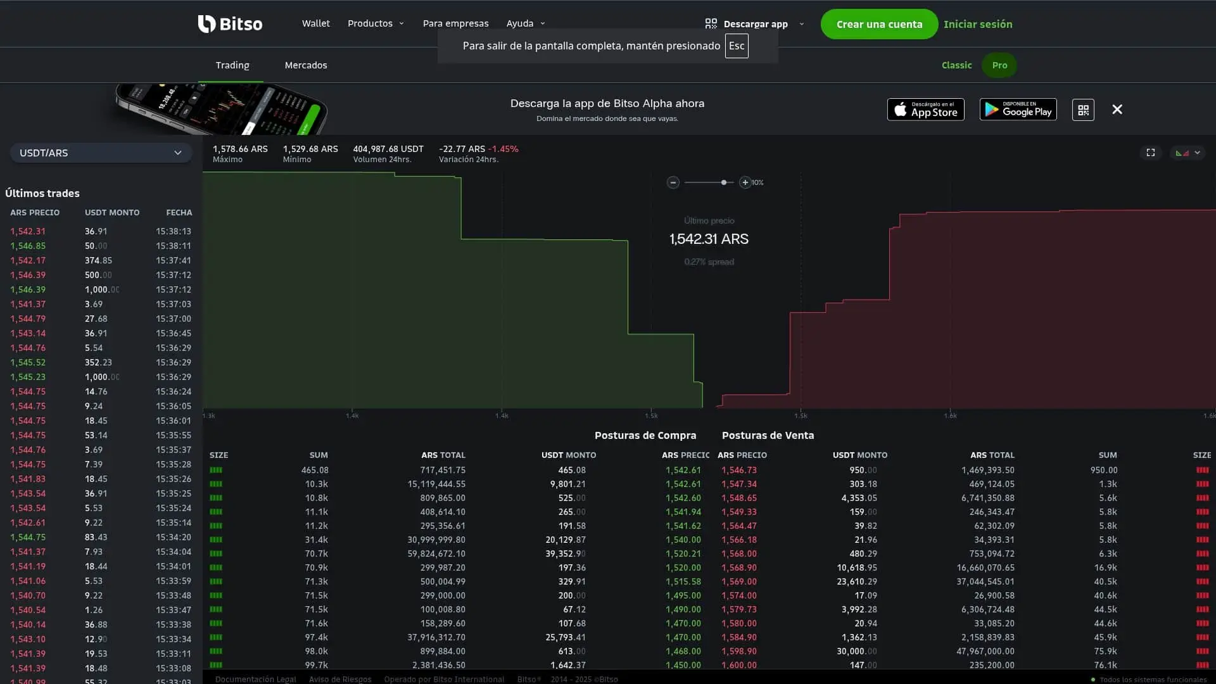Open the Ayuda menu
The width and height of the screenshot is (1216, 684).
pyautogui.click(x=525, y=23)
